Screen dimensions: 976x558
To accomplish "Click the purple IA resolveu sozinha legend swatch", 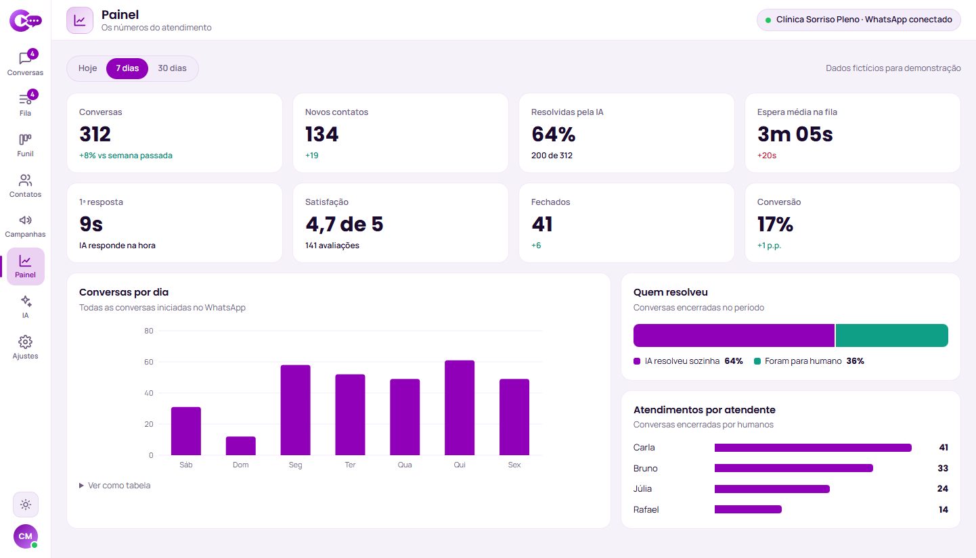I will [637, 361].
